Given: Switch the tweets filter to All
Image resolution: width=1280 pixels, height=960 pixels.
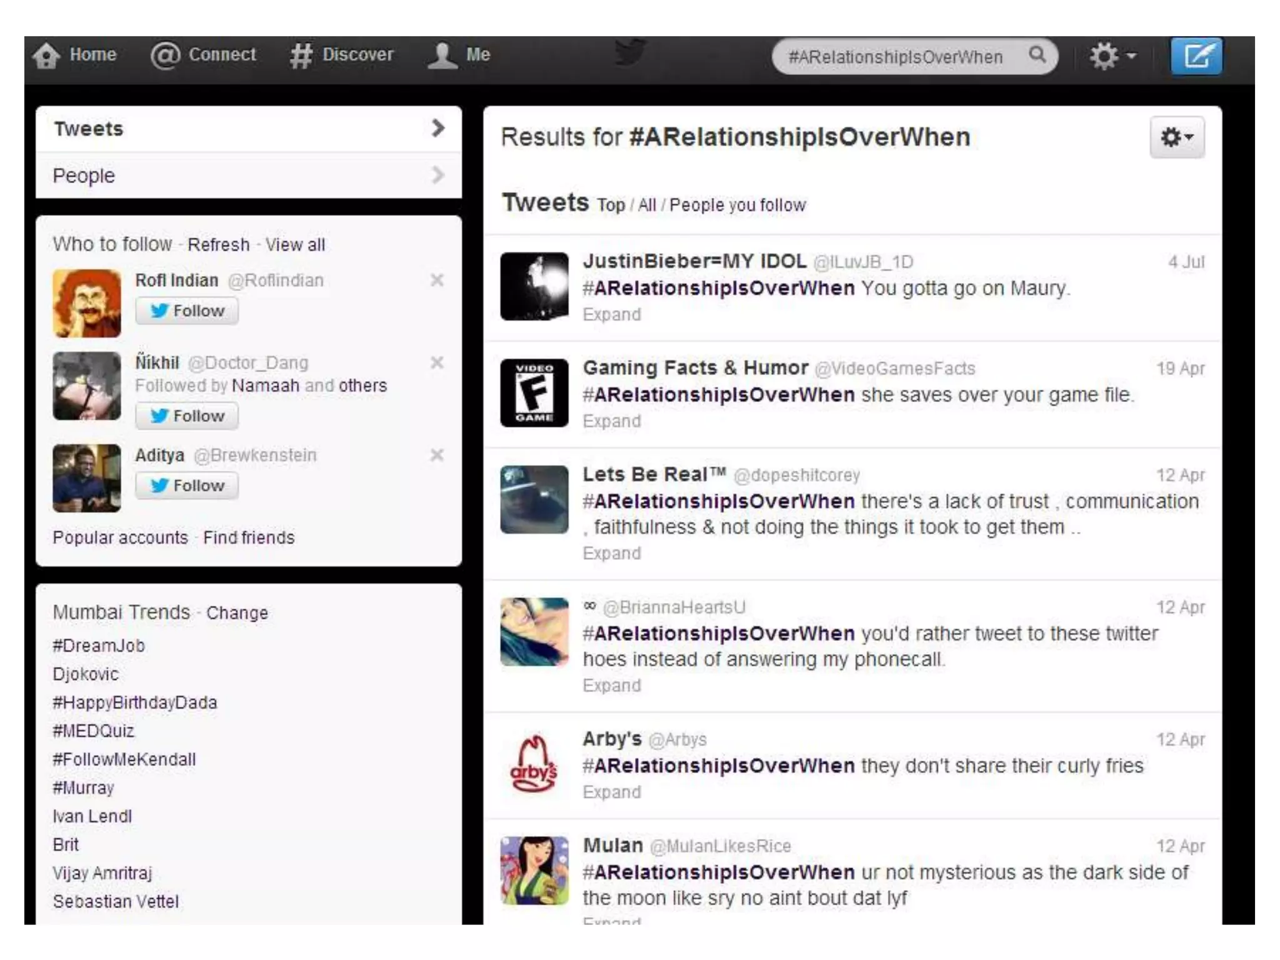Looking at the screenshot, I should tap(646, 205).
